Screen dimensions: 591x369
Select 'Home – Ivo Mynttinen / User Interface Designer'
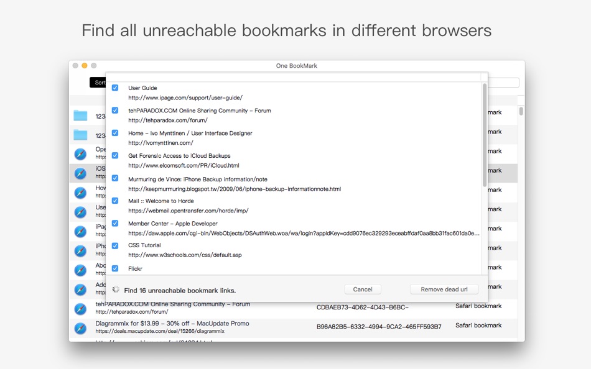click(x=190, y=133)
